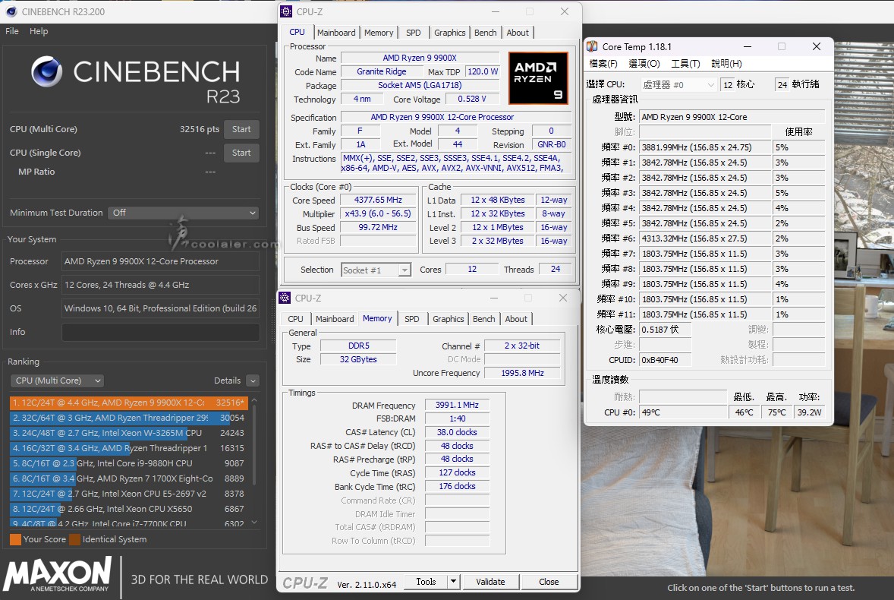Select the Ryzen 7 1700X ranking row
Viewport: 894px width, 600px height.
(x=129, y=478)
